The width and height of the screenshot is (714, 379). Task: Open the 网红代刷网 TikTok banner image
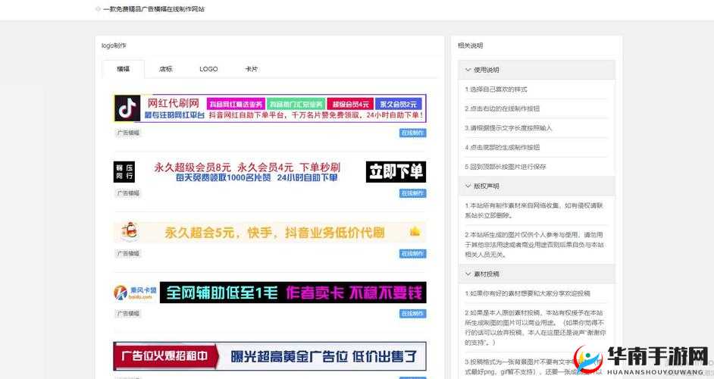click(270, 108)
